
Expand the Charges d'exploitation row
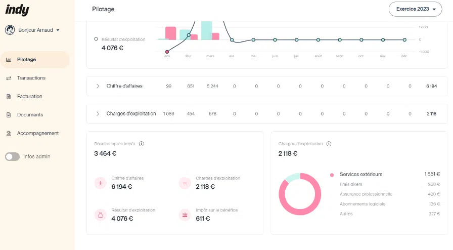(x=98, y=114)
